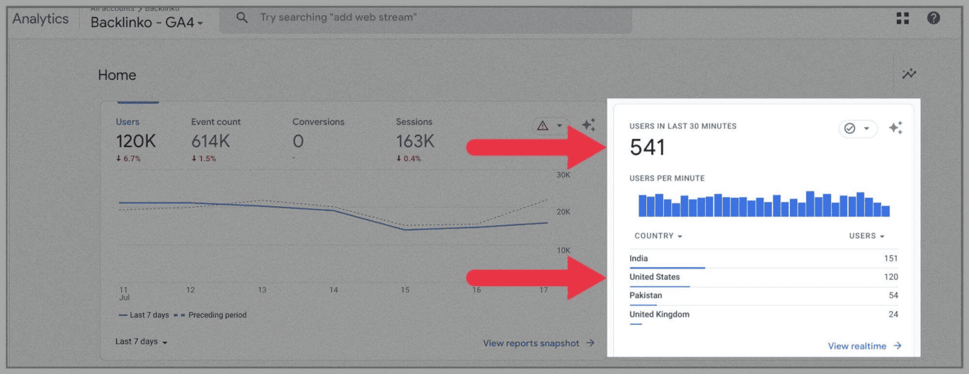Viewport: 969px width, 374px height.
Task: Click the insights trend icon beside Home
Action: coord(908,74)
